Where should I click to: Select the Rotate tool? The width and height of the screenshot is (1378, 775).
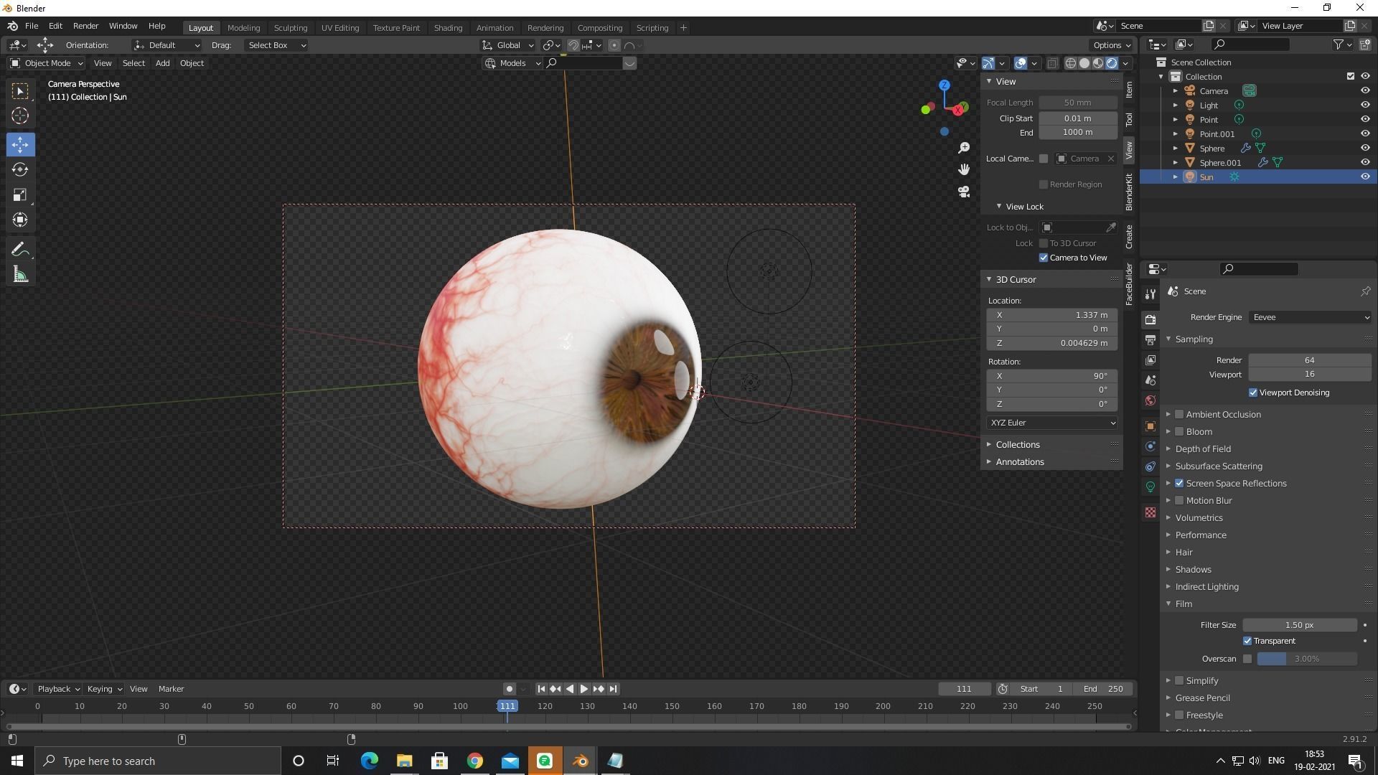click(20, 170)
